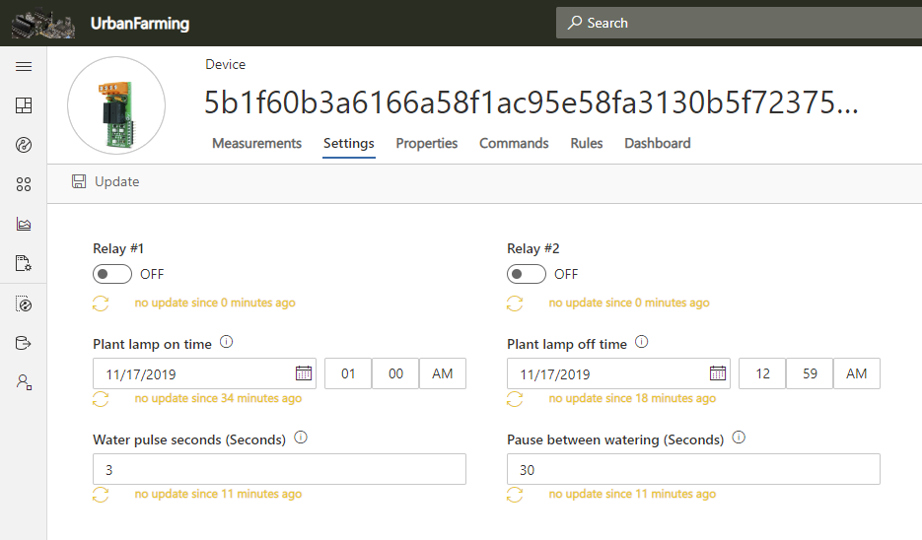Toggle Relay #2 switch on

coord(527,274)
